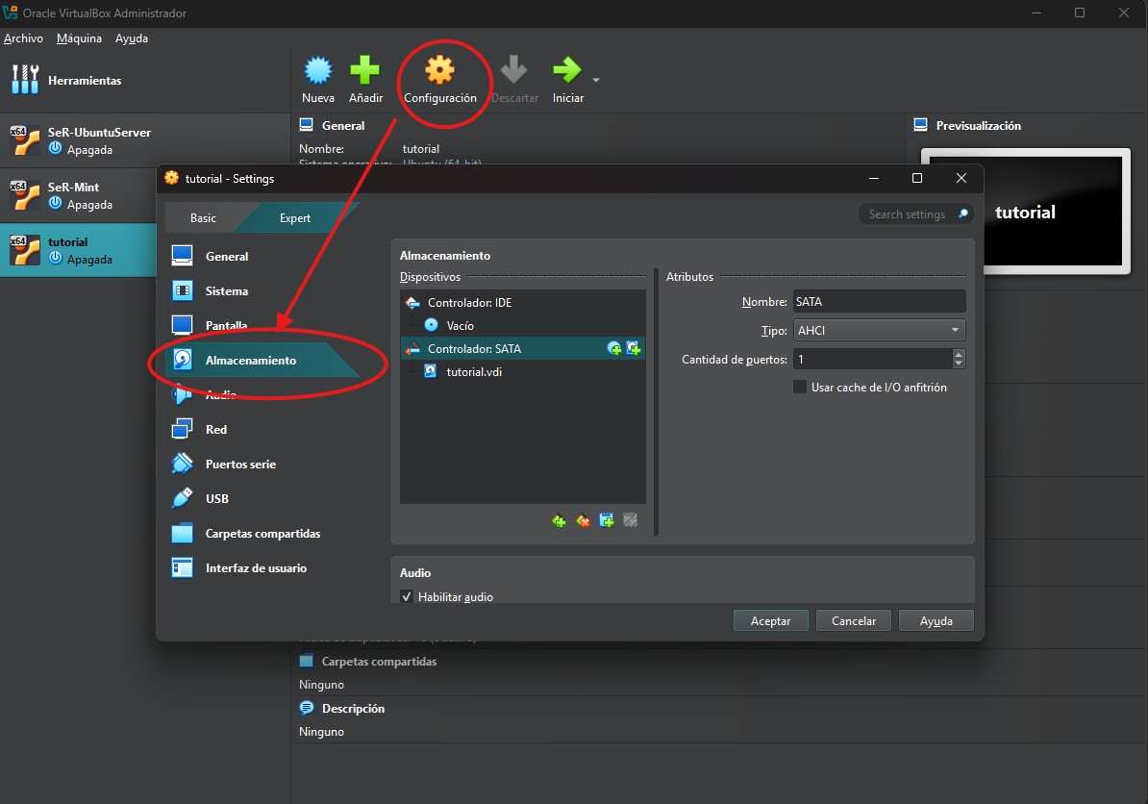
Task: Open the Interfaz de usuario category
Action: point(256,568)
